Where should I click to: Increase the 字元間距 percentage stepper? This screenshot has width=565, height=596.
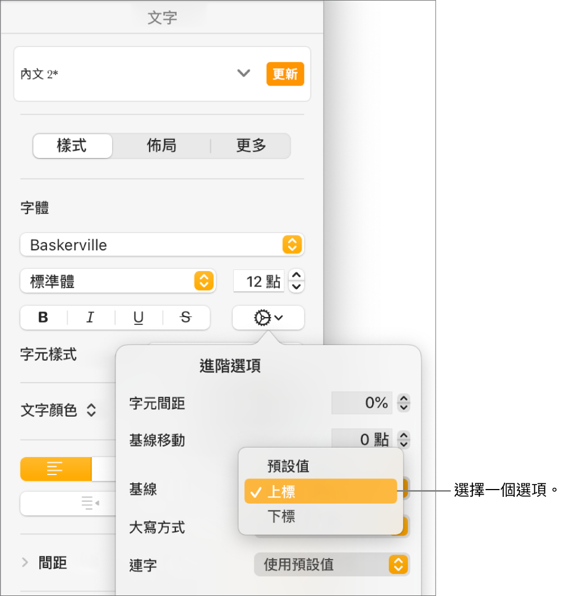pos(404,399)
